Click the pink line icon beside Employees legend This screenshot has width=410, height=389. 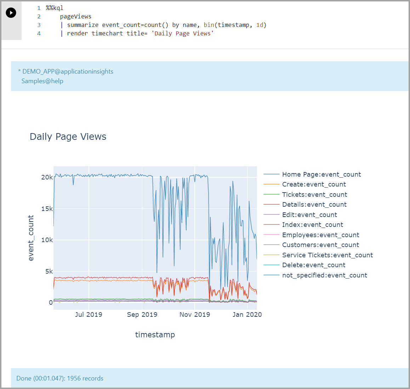pos(271,235)
